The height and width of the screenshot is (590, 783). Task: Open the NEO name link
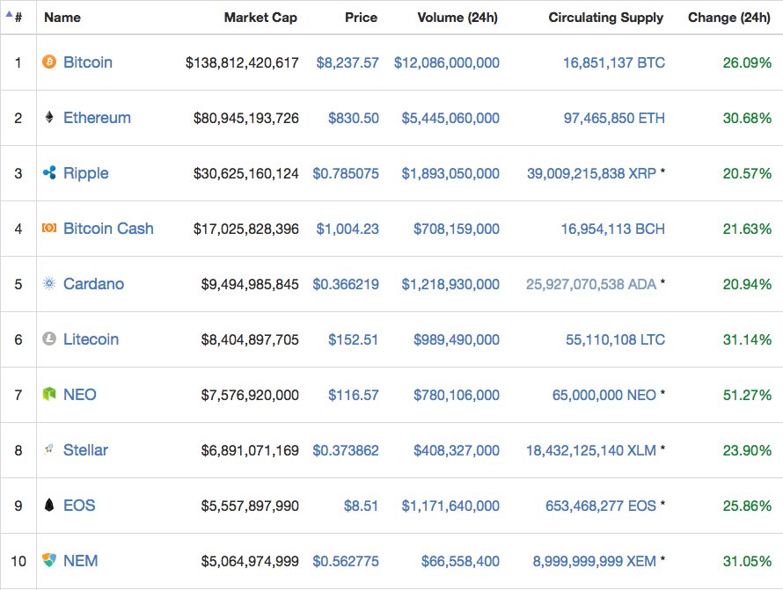pyautogui.click(x=80, y=395)
